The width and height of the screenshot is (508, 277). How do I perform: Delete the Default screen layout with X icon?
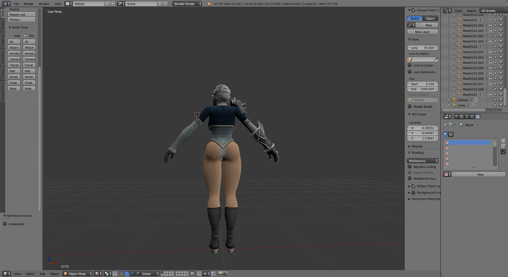pyautogui.click(x=113, y=4)
